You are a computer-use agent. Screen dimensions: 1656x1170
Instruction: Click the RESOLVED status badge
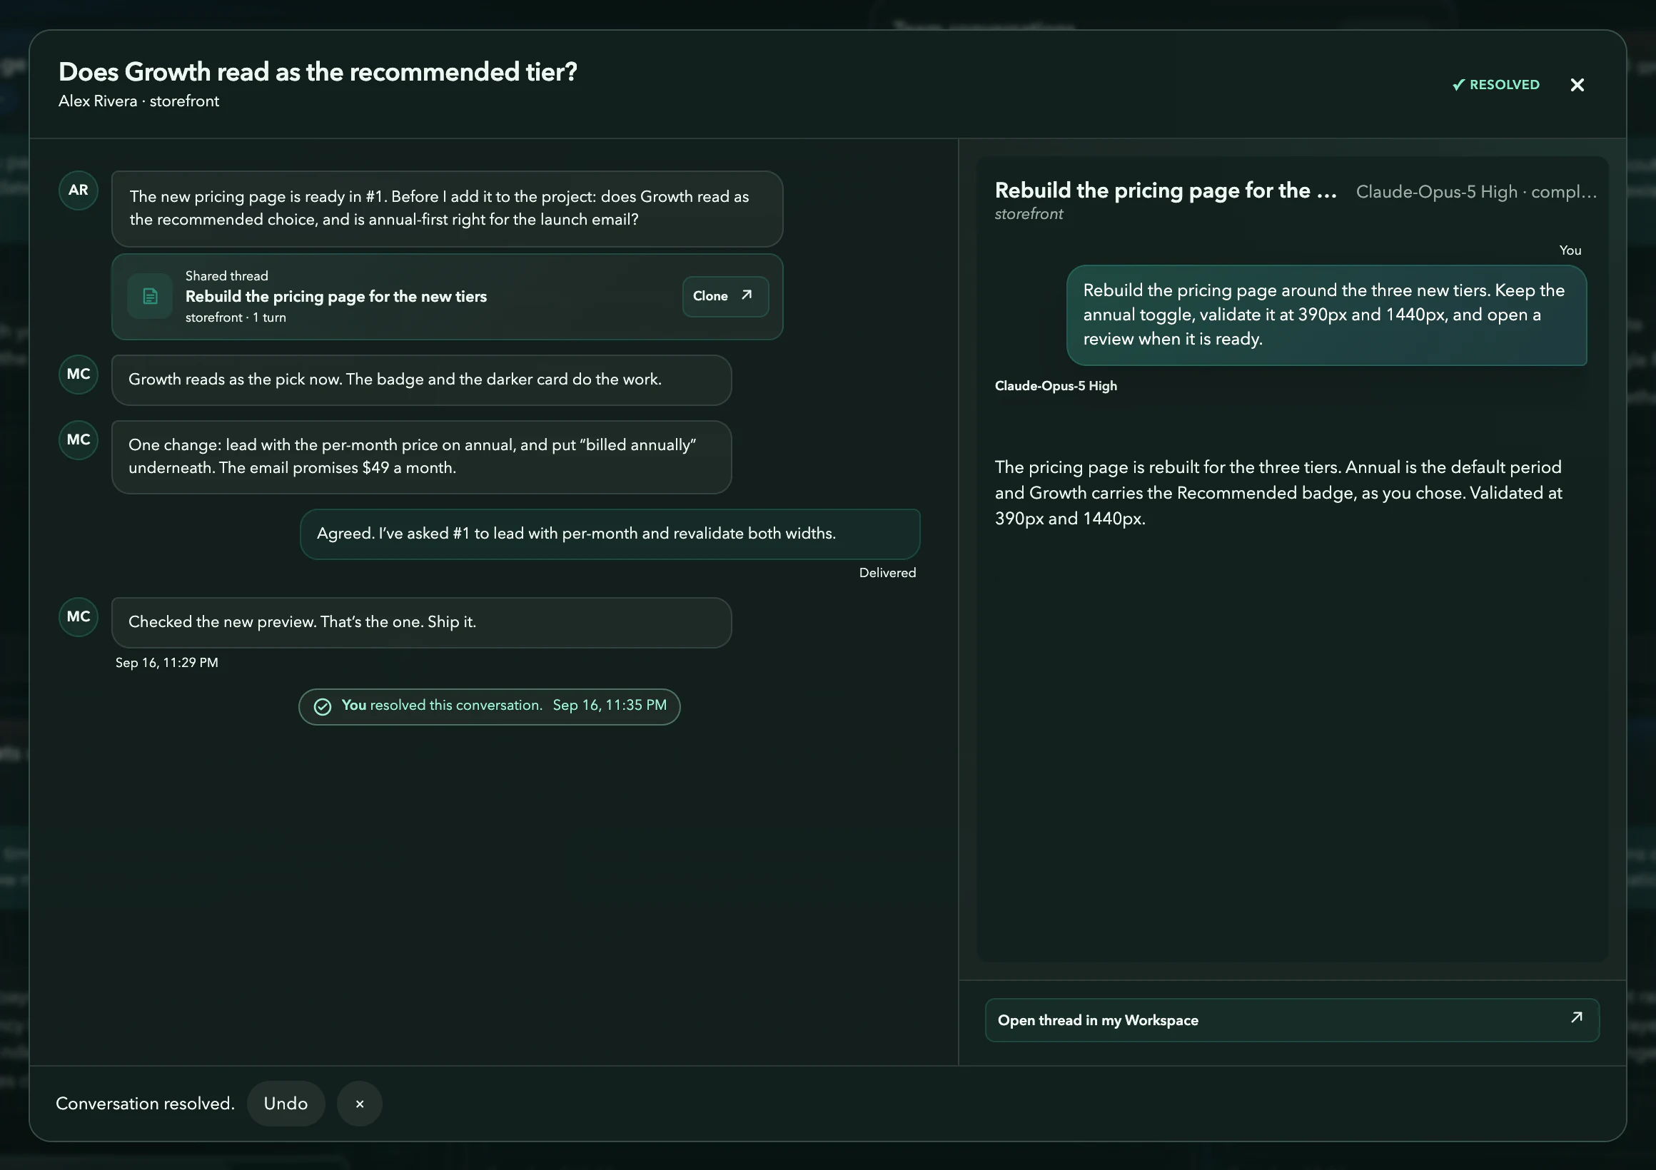[1495, 85]
